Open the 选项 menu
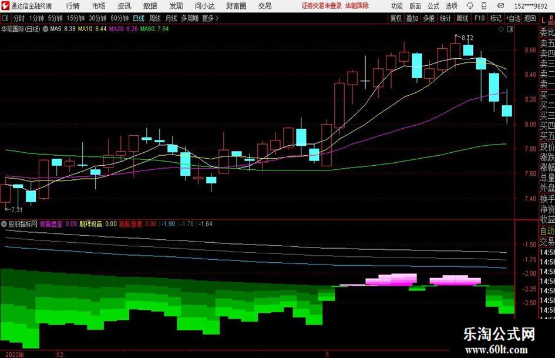 [x=451, y=6]
